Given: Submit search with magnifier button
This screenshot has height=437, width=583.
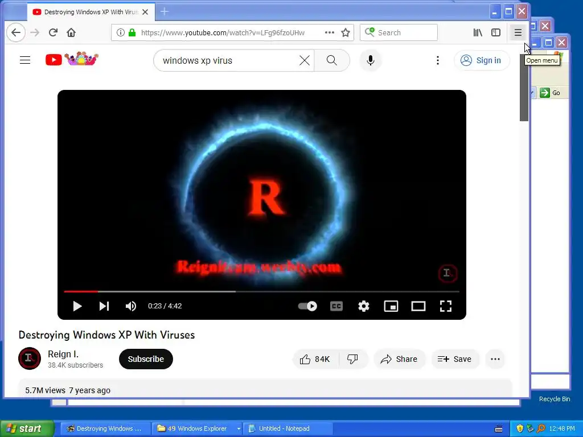Looking at the screenshot, I should coord(332,60).
